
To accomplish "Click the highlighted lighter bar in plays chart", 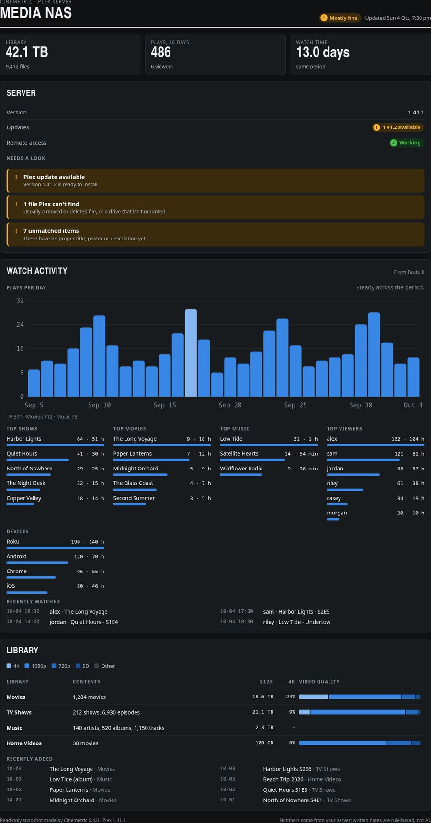I will (191, 353).
